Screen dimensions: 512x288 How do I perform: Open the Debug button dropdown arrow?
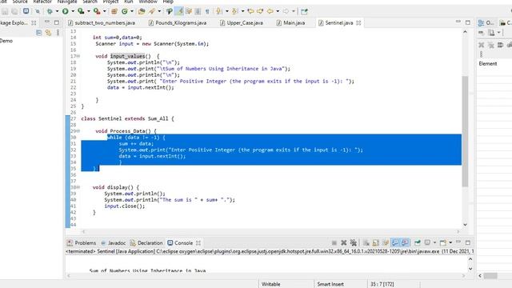(x=57, y=11)
